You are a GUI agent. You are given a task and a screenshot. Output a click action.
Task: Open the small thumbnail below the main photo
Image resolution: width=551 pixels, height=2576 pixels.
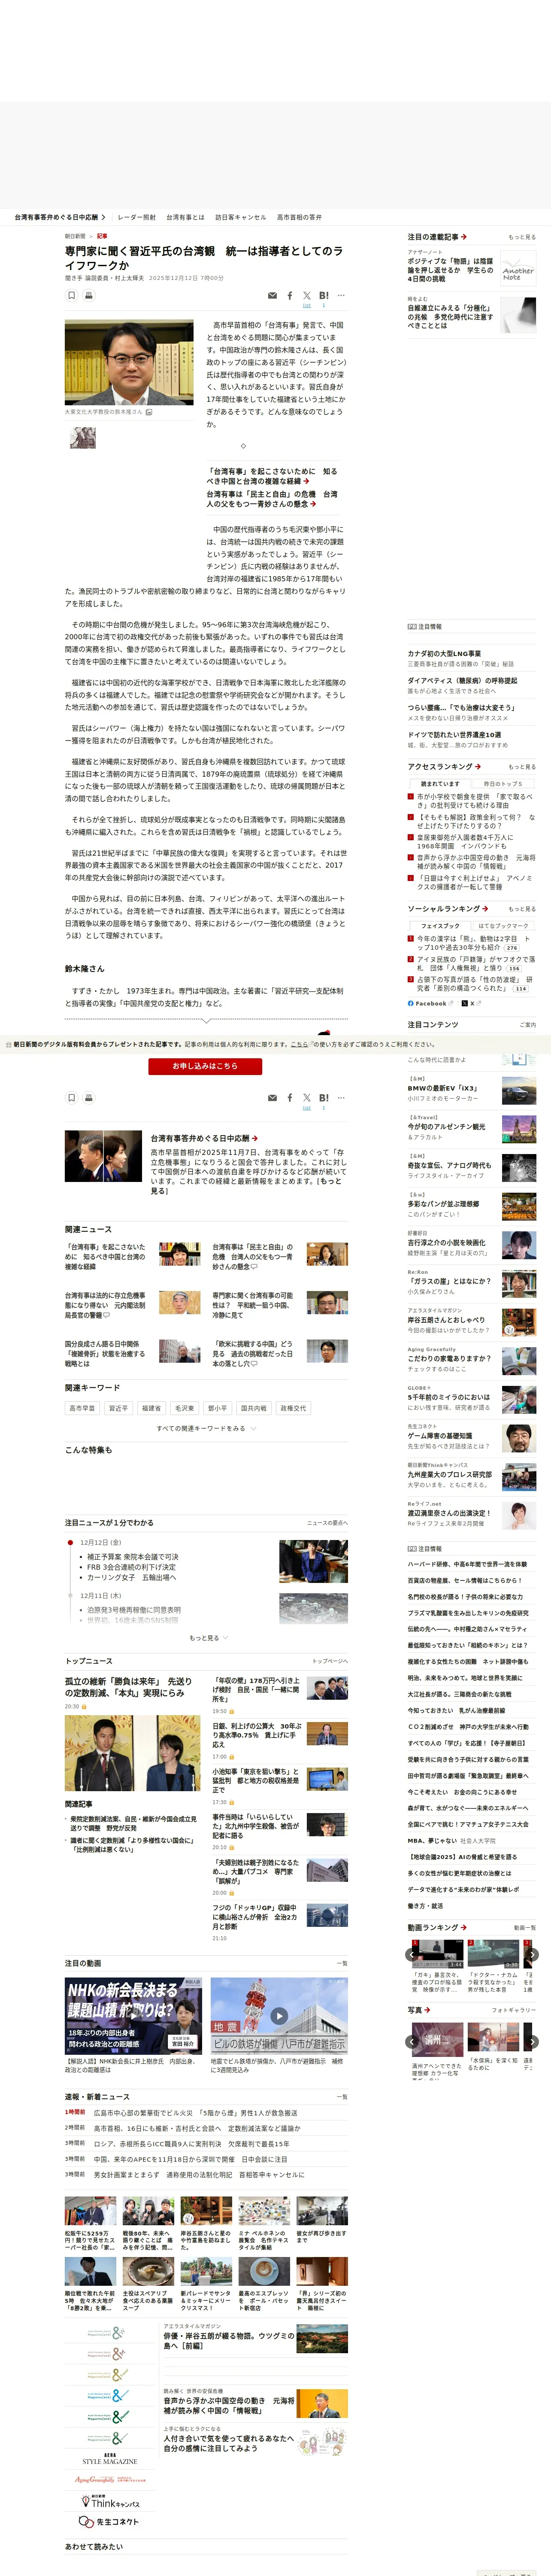pyautogui.click(x=83, y=437)
